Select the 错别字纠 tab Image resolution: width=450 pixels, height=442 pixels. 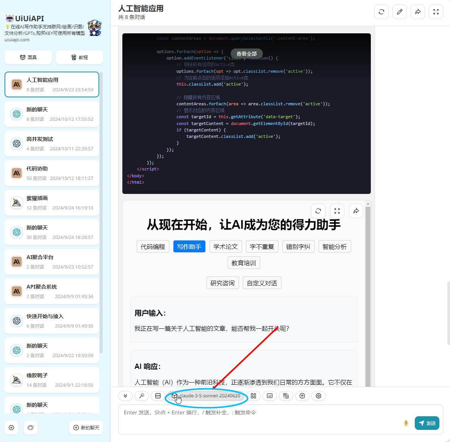pyautogui.click(x=298, y=247)
